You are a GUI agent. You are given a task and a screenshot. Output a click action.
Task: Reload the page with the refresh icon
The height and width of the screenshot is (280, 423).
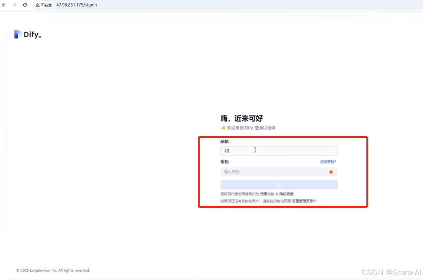(25, 5)
